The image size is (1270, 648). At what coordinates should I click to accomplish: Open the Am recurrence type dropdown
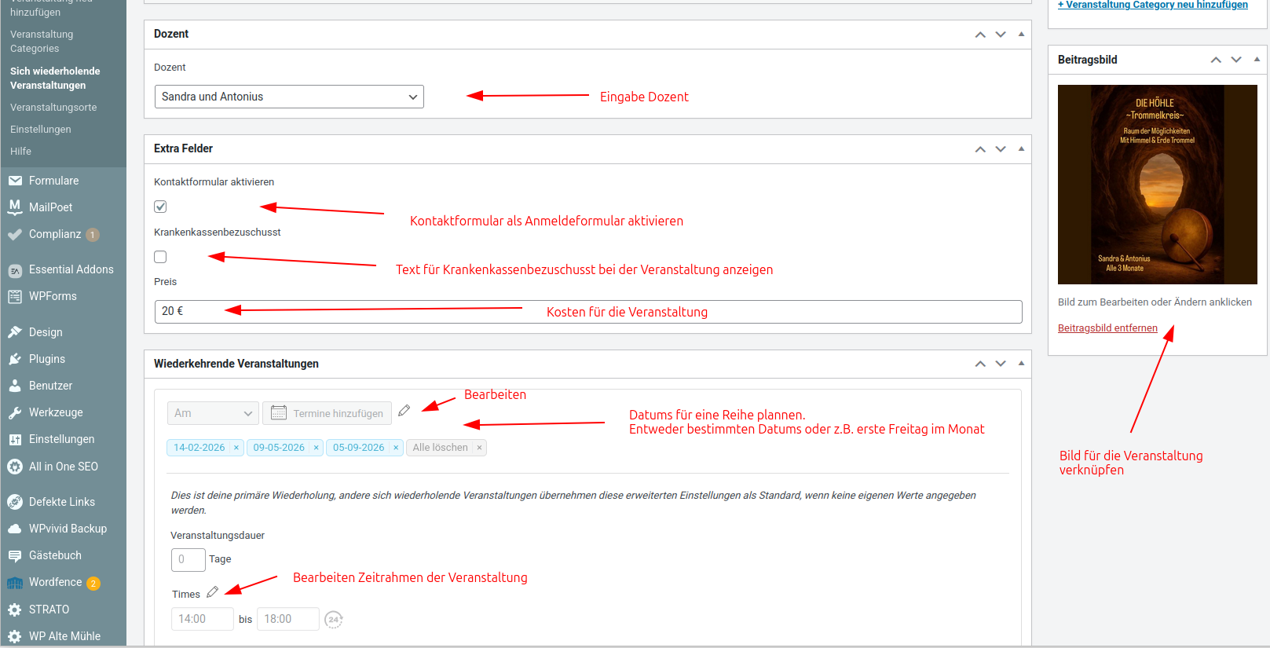[x=213, y=413]
